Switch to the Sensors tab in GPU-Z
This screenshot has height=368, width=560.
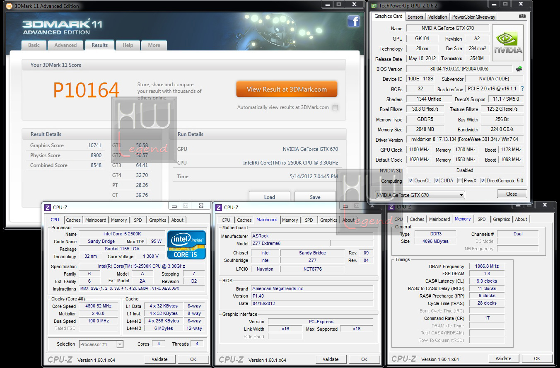415,17
